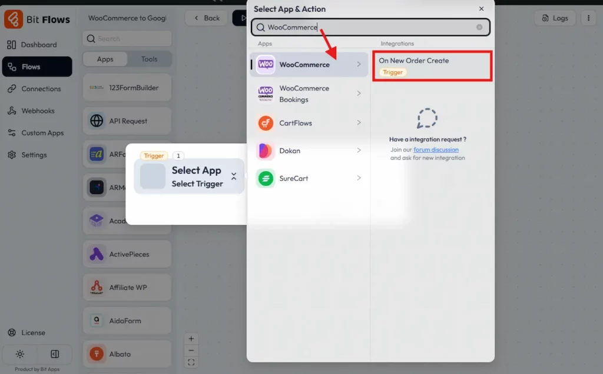Click the Dokan app icon
Screen dimensions: 603x374
266,151
